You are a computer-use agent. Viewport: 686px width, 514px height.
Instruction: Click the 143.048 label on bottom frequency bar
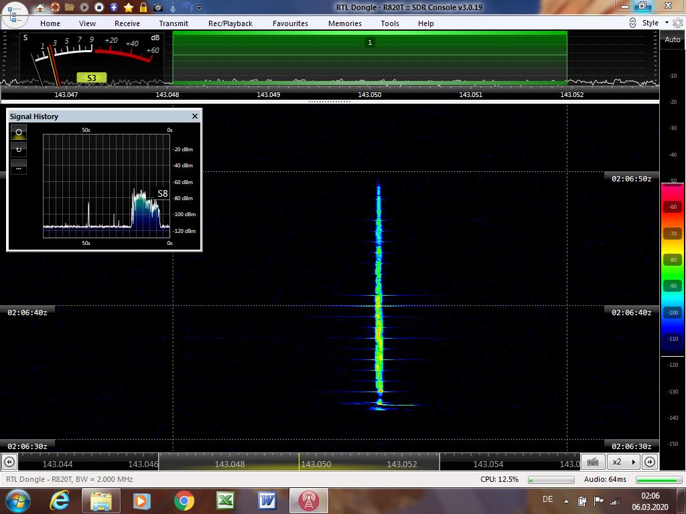click(x=230, y=464)
